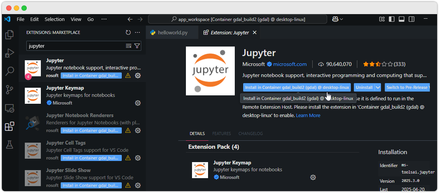Open the extensions filter funnel
This screenshot has width=439, height=193.
pos(137,46)
